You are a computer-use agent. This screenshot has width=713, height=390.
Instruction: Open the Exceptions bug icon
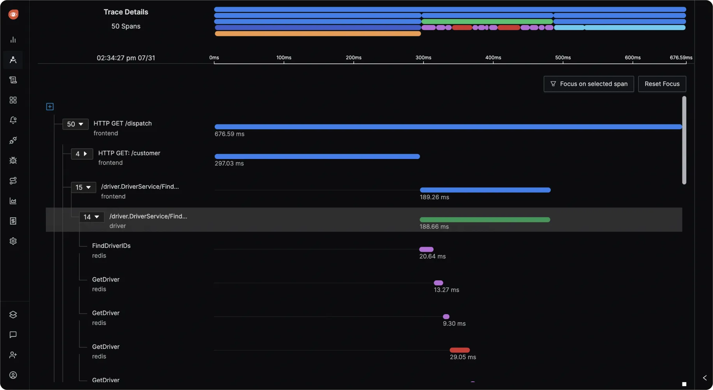(x=13, y=161)
